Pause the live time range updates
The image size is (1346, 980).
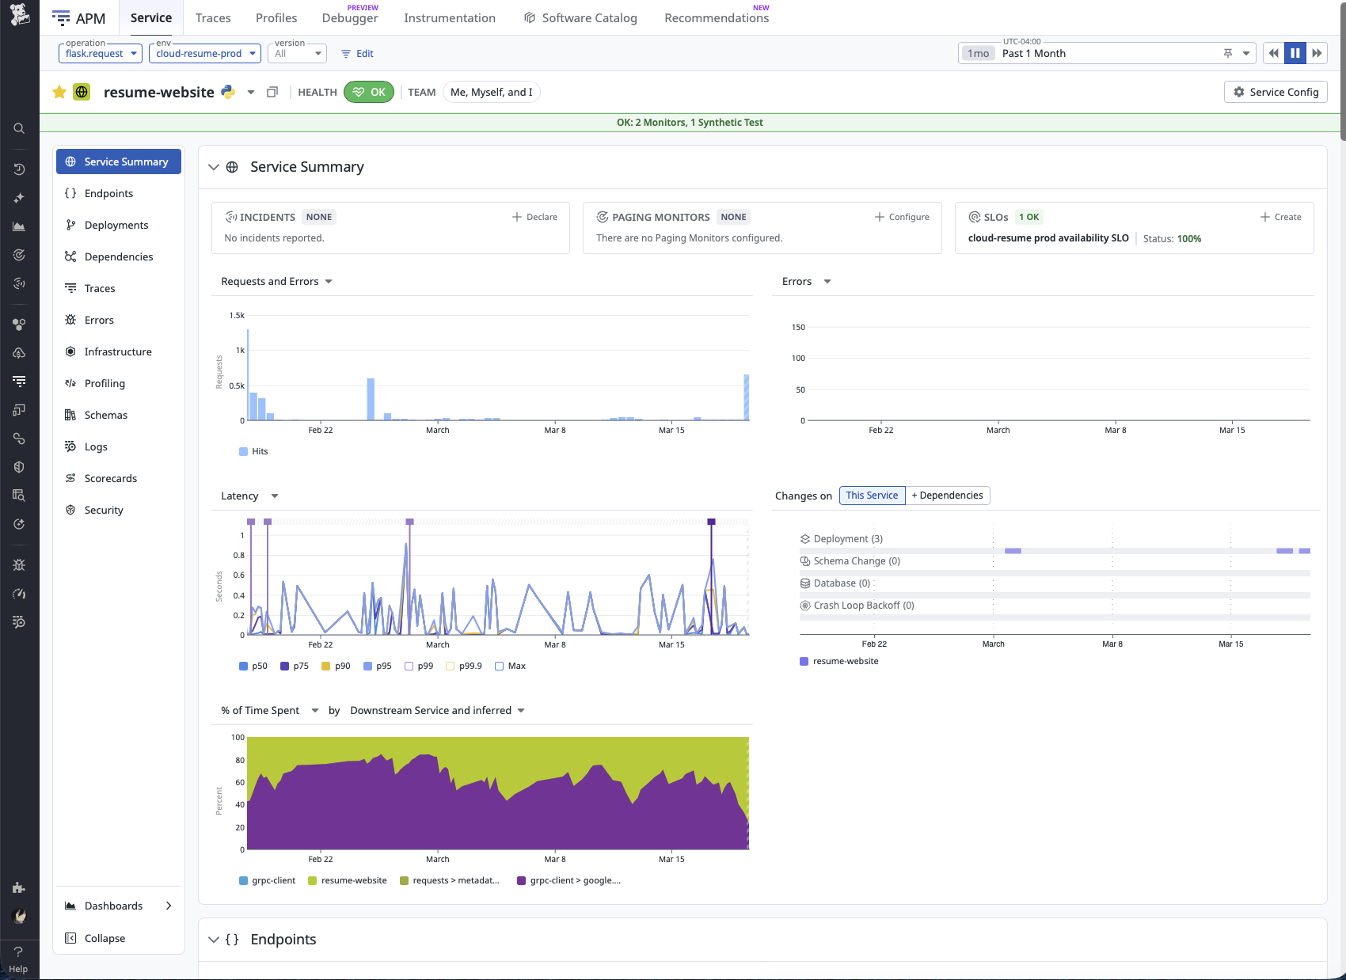click(x=1295, y=53)
